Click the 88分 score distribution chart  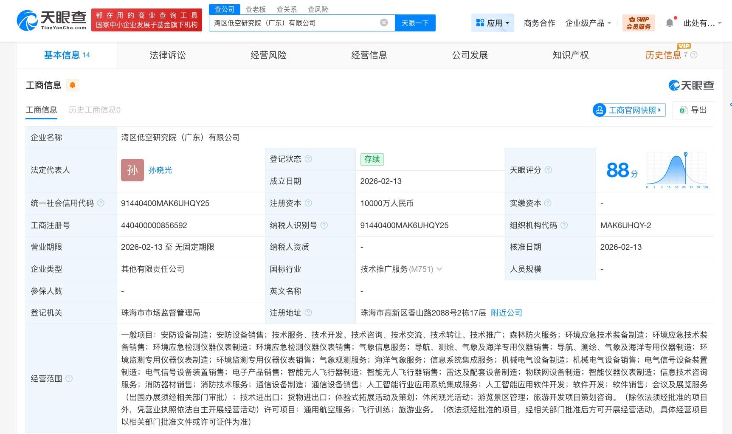click(677, 170)
